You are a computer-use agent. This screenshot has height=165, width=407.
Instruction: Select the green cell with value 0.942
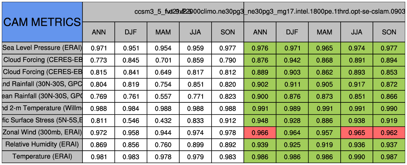[292, 60]
